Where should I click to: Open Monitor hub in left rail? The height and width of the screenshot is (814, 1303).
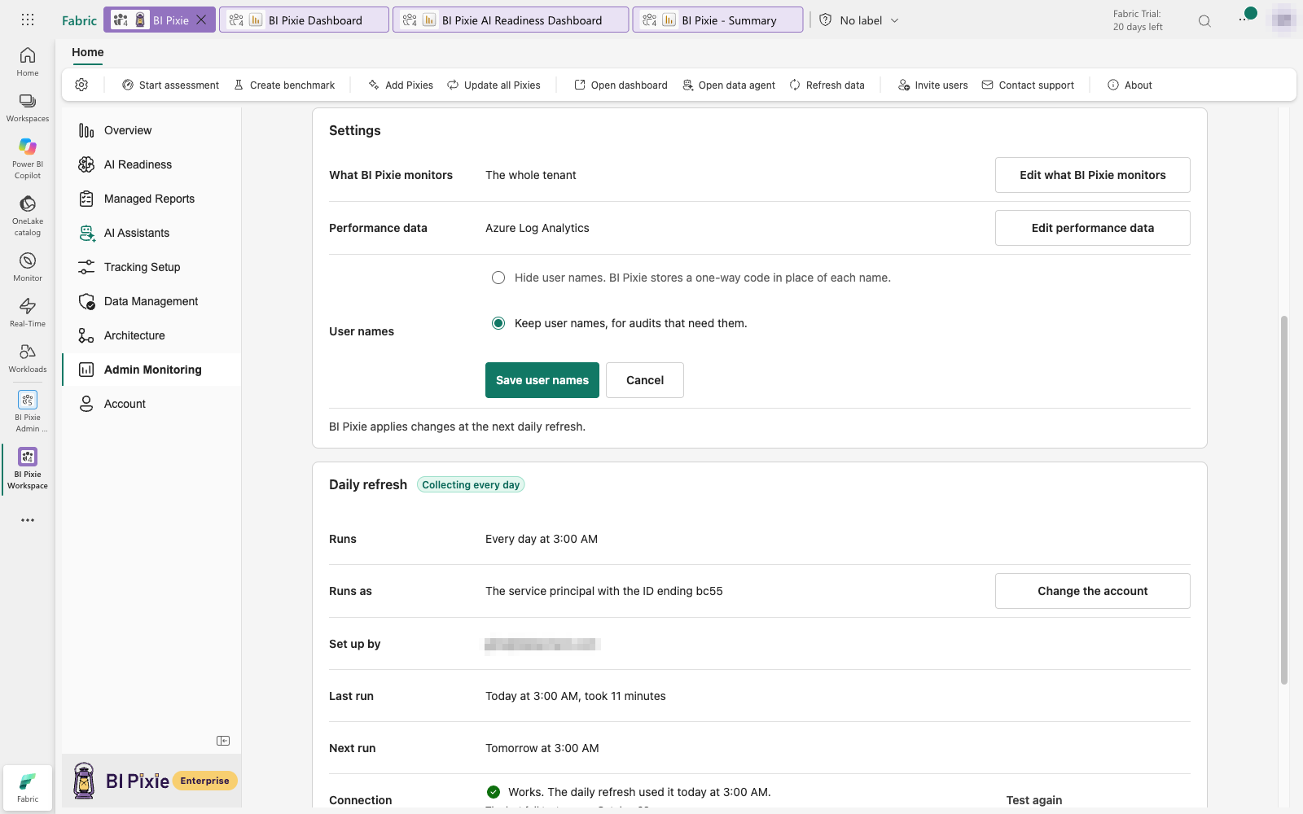[28, 267]
